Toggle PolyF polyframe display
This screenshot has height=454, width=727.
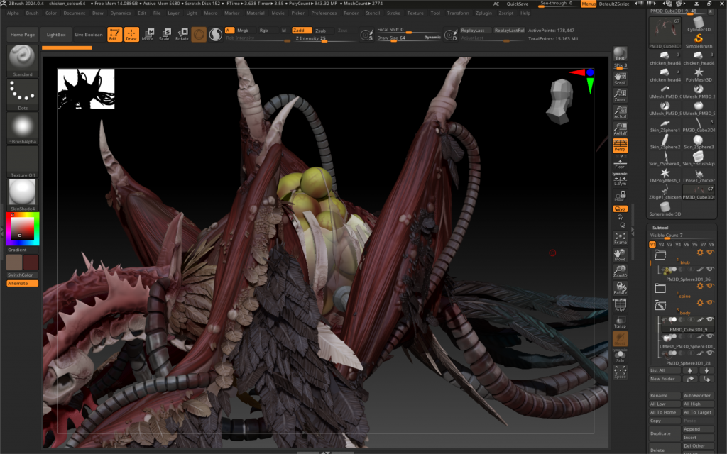coord(620,305)
